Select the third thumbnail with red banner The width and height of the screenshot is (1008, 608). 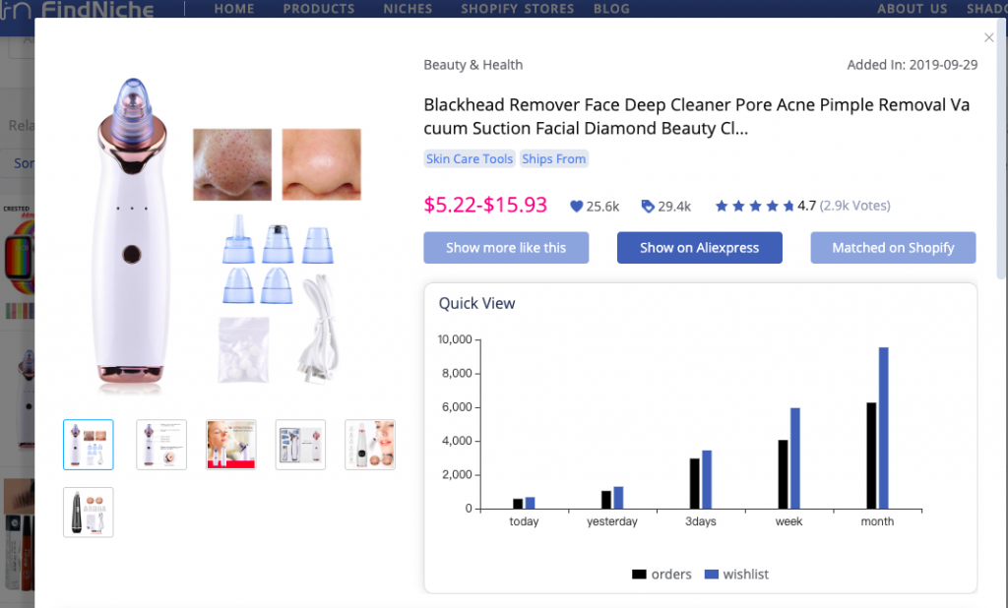pos(230,445)
